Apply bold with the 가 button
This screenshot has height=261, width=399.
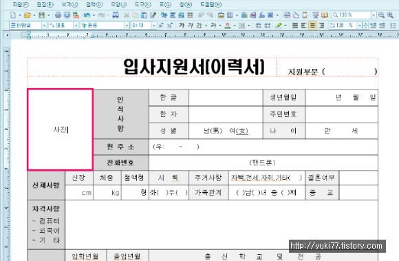point(182,25)
